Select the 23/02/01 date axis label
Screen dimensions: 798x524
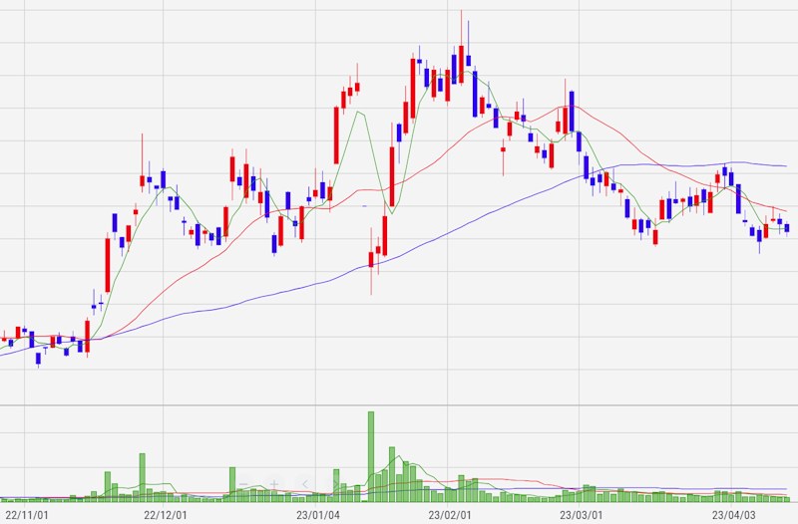point(450,515)
